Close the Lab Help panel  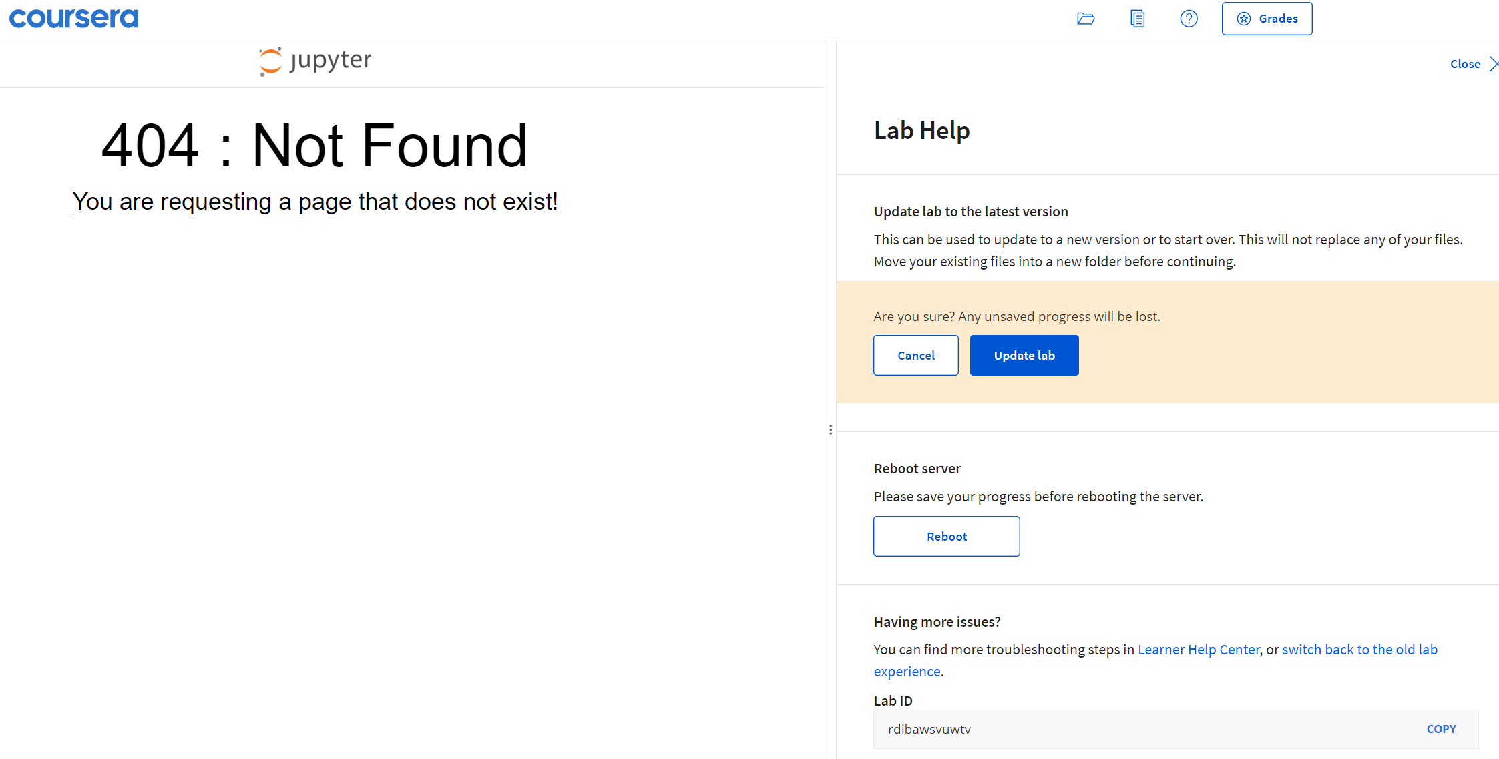point(1465,64)
